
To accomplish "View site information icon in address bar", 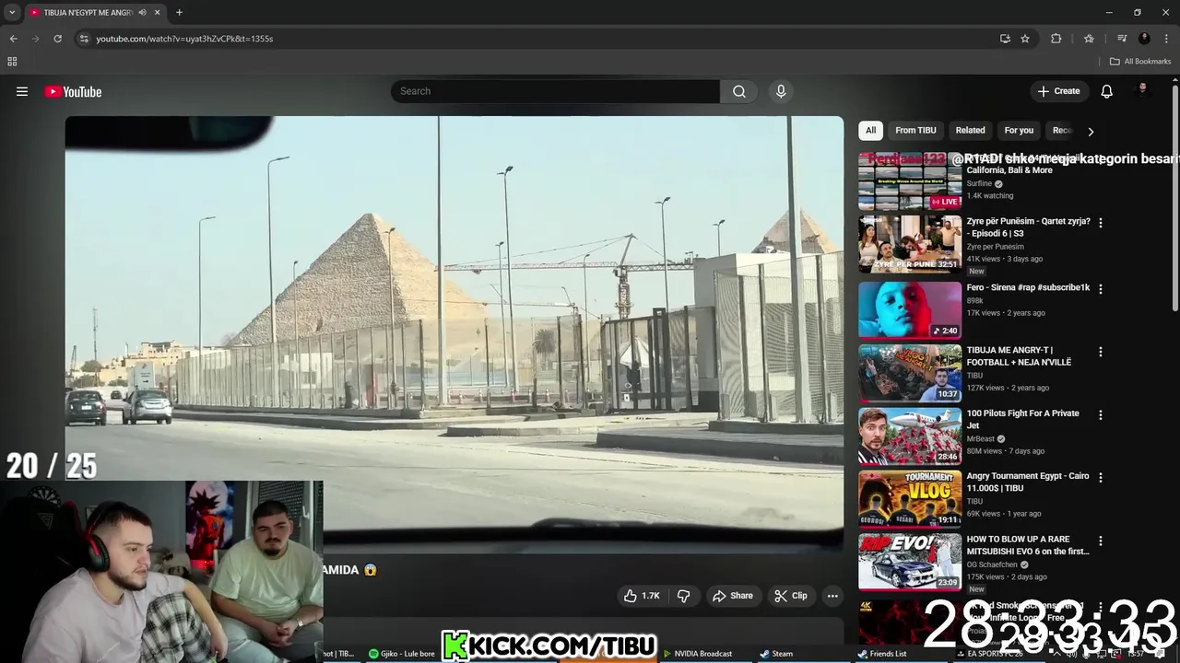I will tap(84, 39).
